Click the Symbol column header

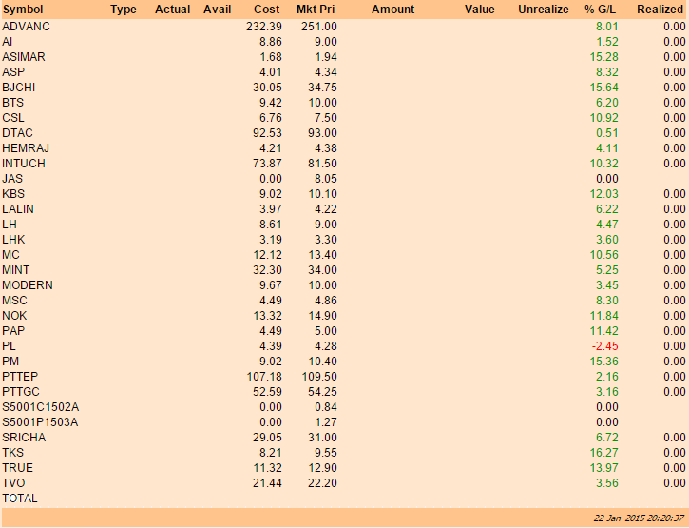click(x=23, y=10)
